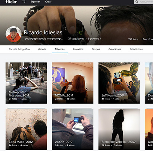Screen dimensions: 153x153
Task: Switch to the Carrete fotográfico tab
Action: point(19,49)
